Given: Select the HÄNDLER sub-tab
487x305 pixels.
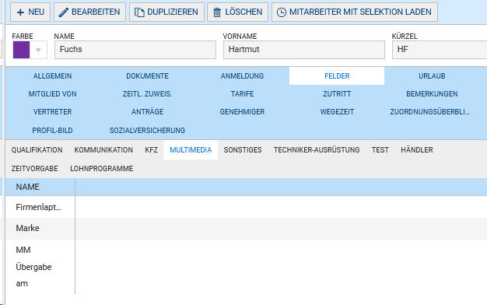Looking at the screenshot, I should click(416, 150).
